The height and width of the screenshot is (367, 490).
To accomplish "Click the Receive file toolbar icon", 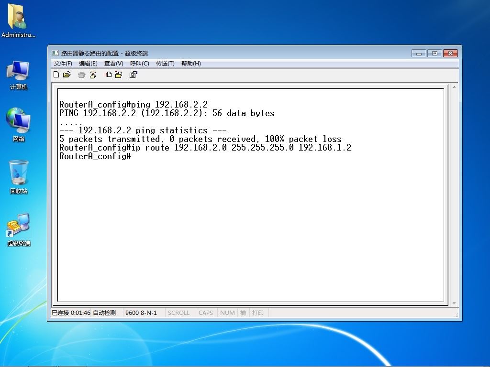I will click(119, 75).
